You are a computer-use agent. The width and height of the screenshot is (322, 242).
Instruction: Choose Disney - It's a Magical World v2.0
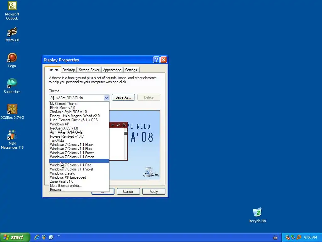tap(79, 116)
